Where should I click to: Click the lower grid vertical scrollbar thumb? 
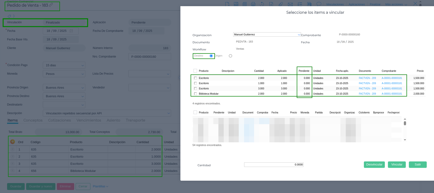point(405,123)
